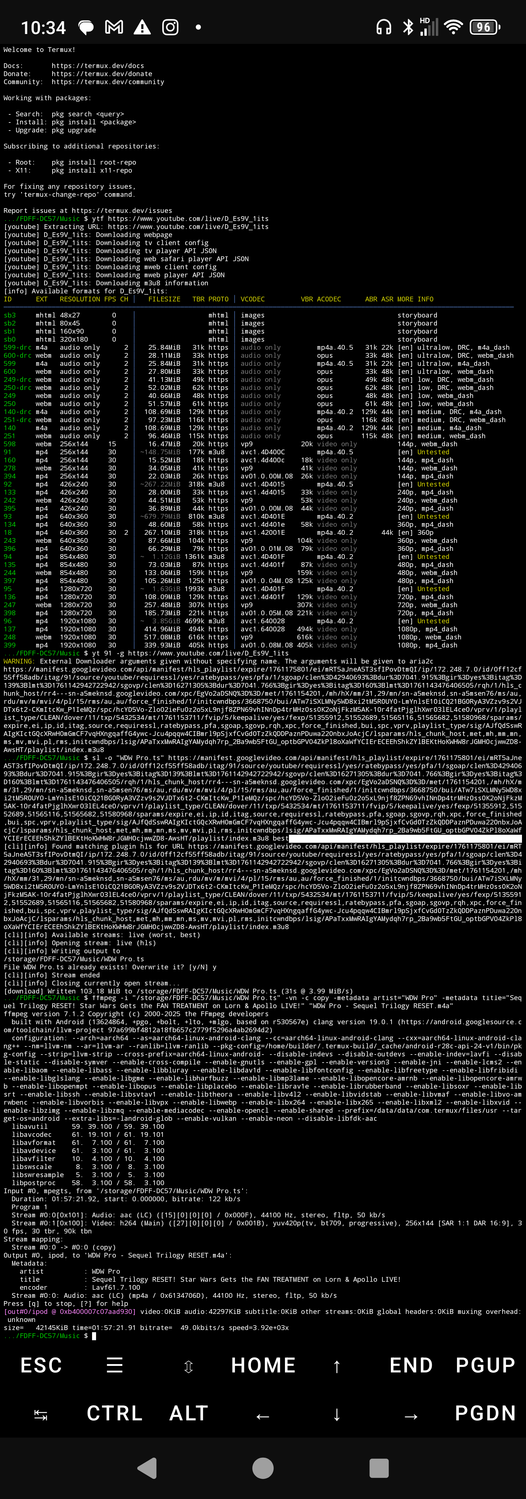Tap the "[cli][info] Stream ended" line
This screenshot has width=526, height=1499.
[51, 975]
